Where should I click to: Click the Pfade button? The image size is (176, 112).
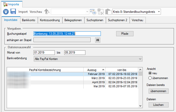coord(125,34)
